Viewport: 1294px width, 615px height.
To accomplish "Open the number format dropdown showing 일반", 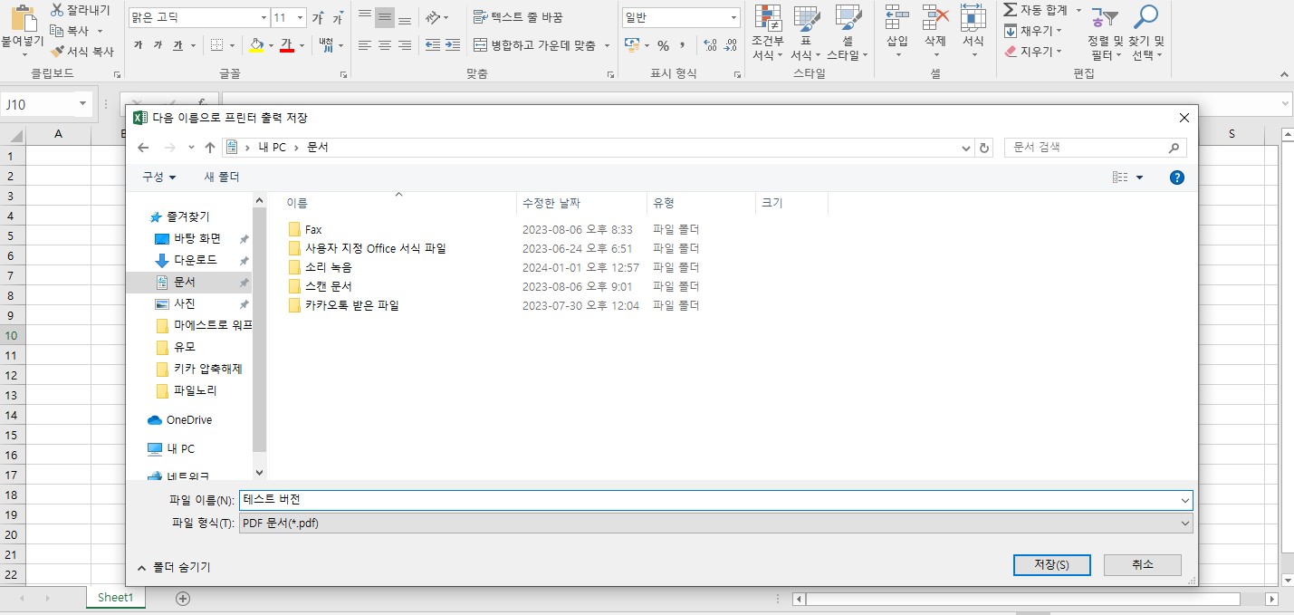I will (x=679, y=16).
